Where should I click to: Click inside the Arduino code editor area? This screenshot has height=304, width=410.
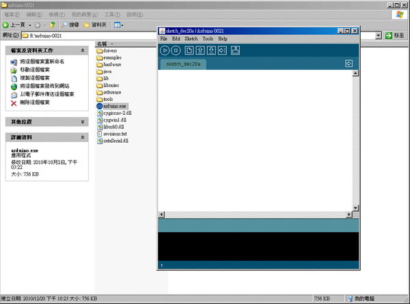pos(255,140)
